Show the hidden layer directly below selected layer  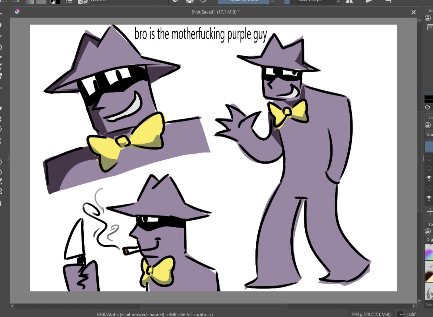click(x=429, y=158)
